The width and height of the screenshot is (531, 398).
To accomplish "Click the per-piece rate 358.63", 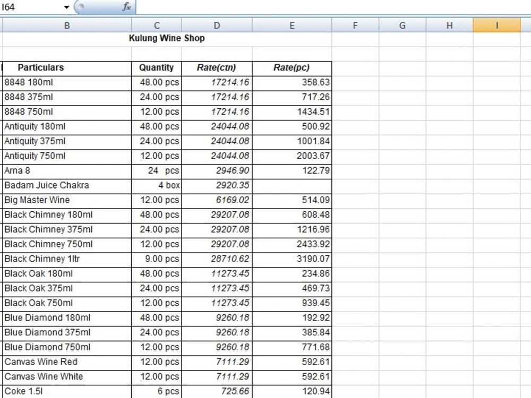I will pos(292,83).
